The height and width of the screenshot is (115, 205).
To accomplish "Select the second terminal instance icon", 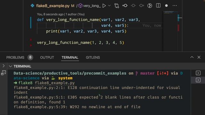I will [x=198, y=80].
